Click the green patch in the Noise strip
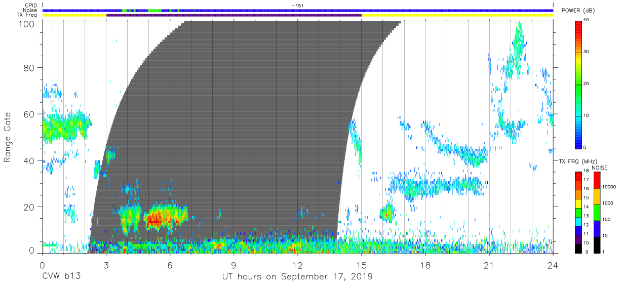Screen dimensions: 622x287 pos(154,10)
